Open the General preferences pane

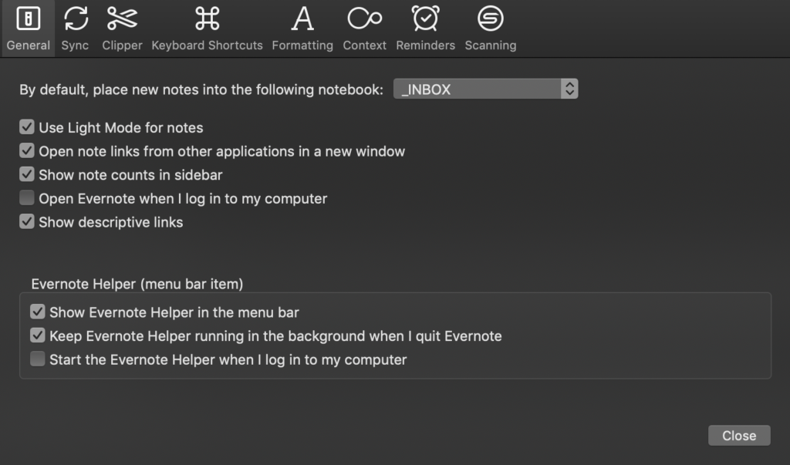click(x=29, y=29)
